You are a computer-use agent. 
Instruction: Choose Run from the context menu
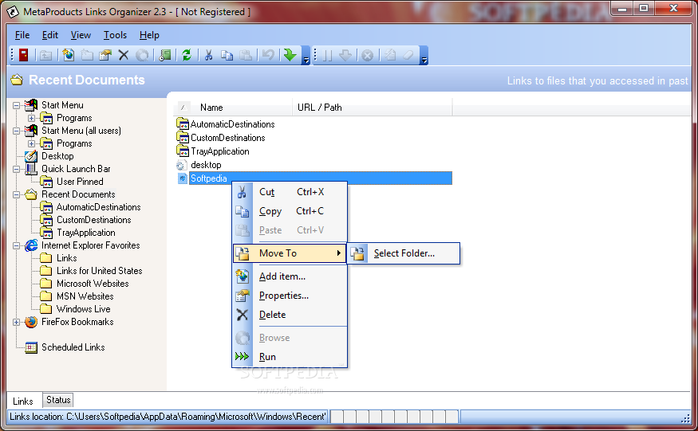tap(290, 357)
